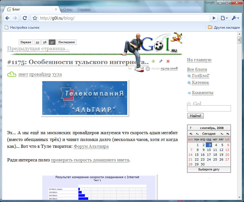Bookmark this page with the star icon
The image size is (244, 202).
[35, 18]
